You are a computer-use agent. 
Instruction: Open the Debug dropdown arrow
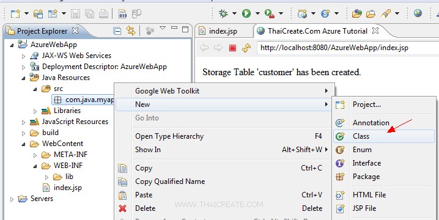(x=234, y=13)
